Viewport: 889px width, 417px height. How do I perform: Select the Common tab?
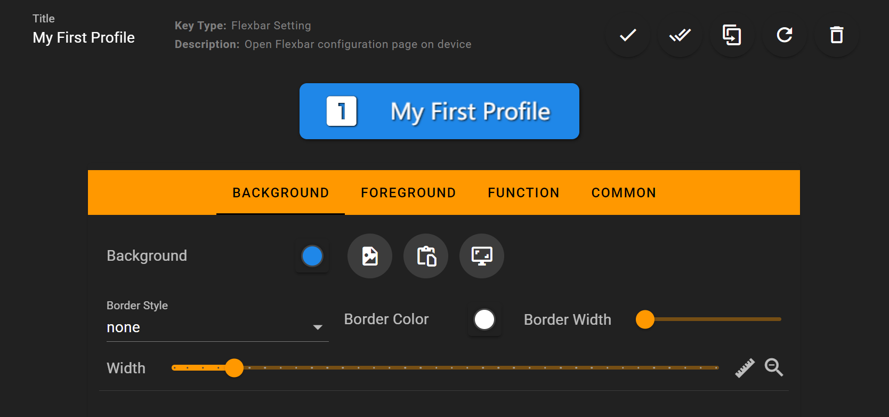click(624, 193)
